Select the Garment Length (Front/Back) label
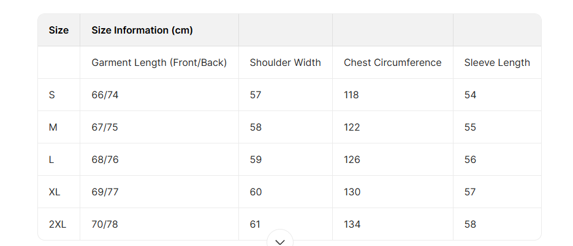This screenshot has height=246, width=573. 159,62
